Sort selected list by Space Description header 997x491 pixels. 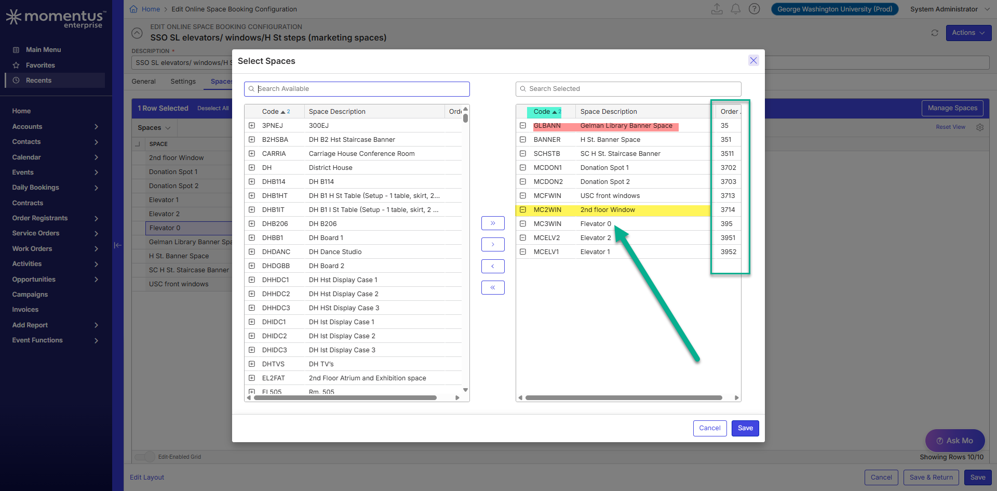609,112
